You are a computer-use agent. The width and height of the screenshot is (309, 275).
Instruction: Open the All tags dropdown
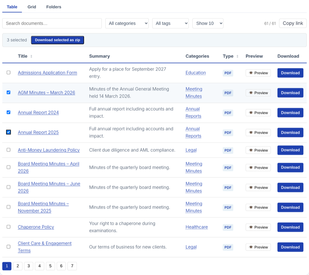171,23
